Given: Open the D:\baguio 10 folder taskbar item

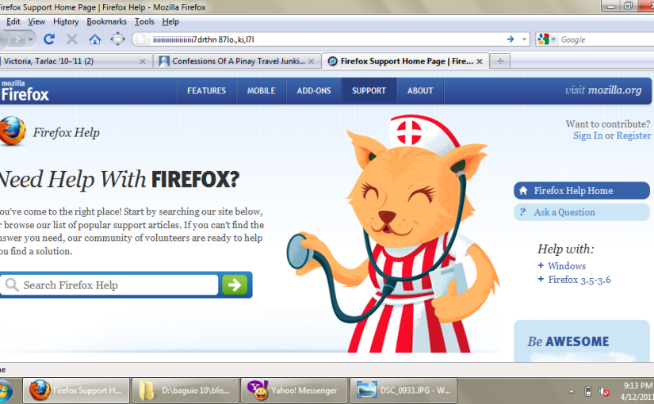Looking at the screenshot, I should [x=185, y=391].
